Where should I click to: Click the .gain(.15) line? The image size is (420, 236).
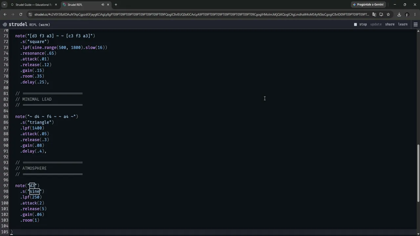pyautogui.click(x=32, y=70)
